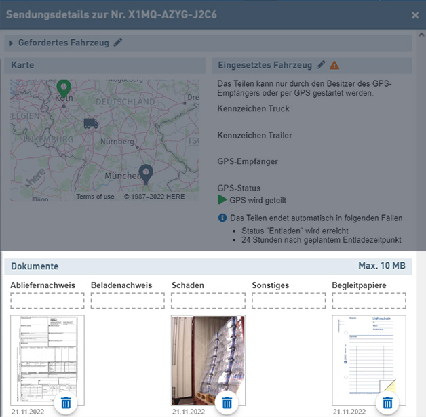Screen dimensions: 426x417
Task: Click the blue info icon
Action: click(x=222, y=218)
